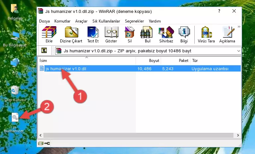Go up one folder level

pyautogui.click(x=44, y=51)
